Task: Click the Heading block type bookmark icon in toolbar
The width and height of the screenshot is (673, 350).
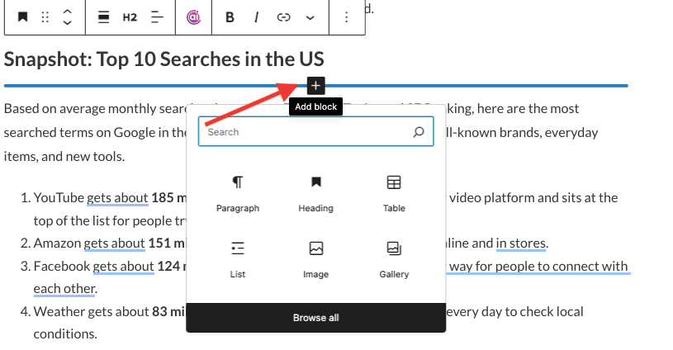Action: tap(23, 17)
